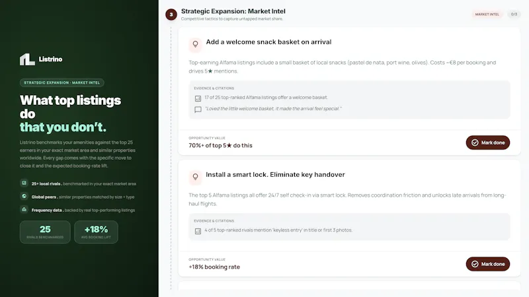Click subtitle 'Competitive tactics to capture untapped market share'
529x297 pixels.
232,19
